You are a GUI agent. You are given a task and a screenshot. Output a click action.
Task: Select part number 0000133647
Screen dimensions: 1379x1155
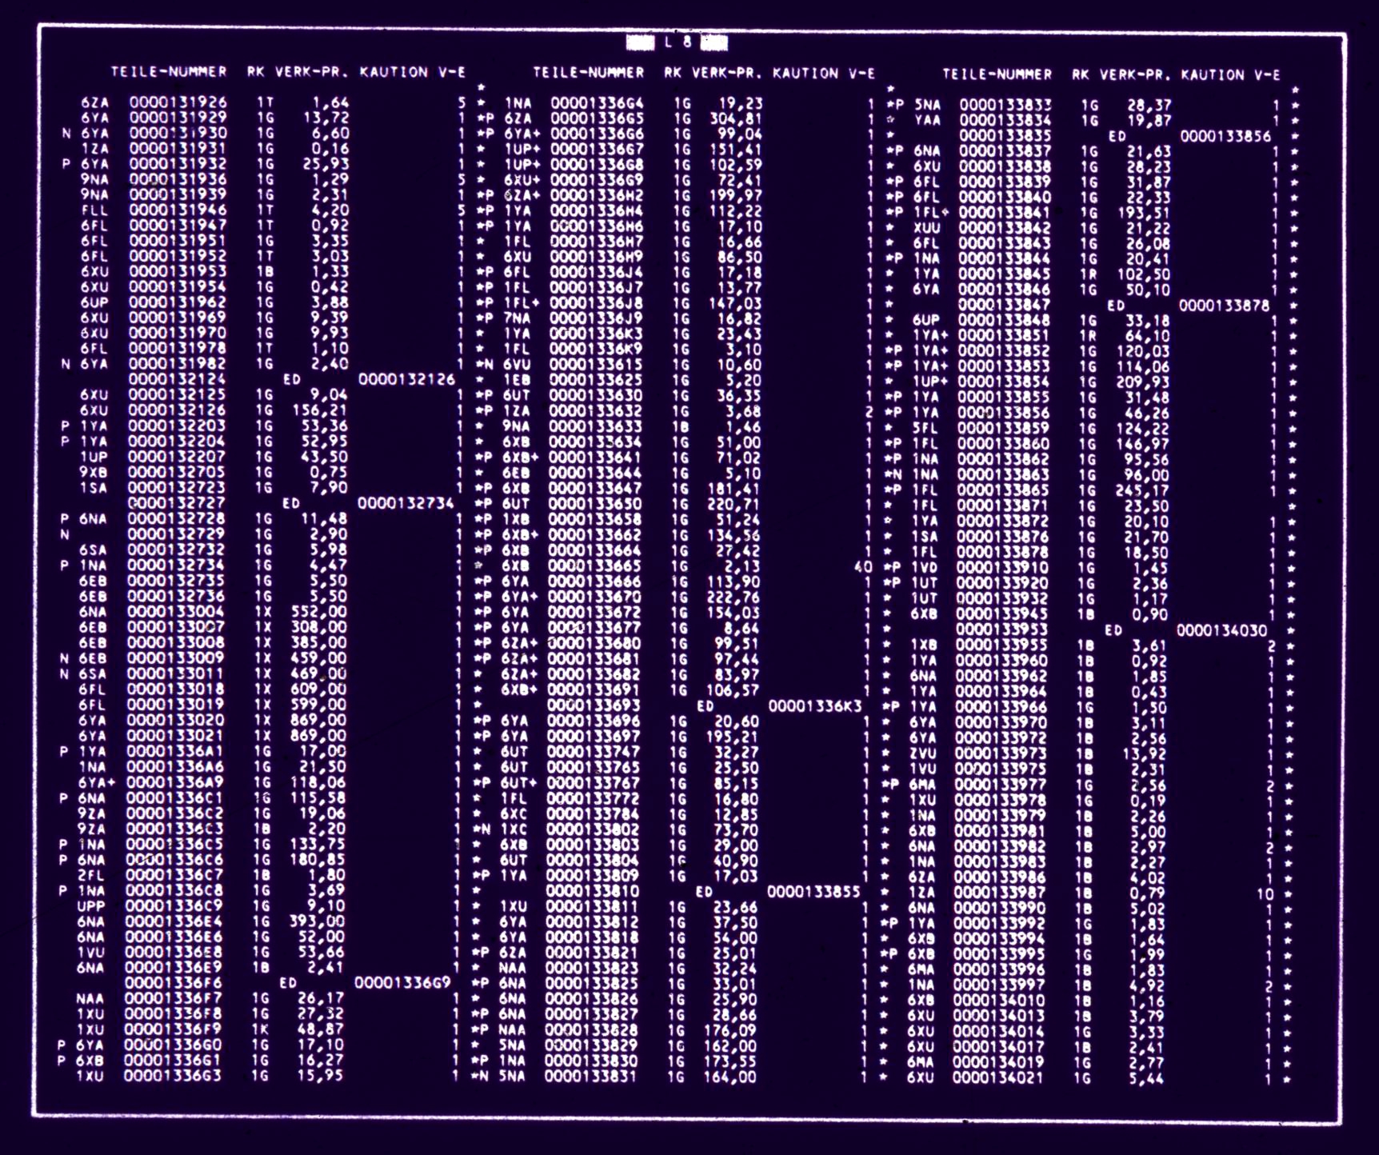[595, 488]
